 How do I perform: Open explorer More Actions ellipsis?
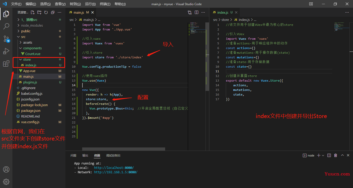[59, 12]
